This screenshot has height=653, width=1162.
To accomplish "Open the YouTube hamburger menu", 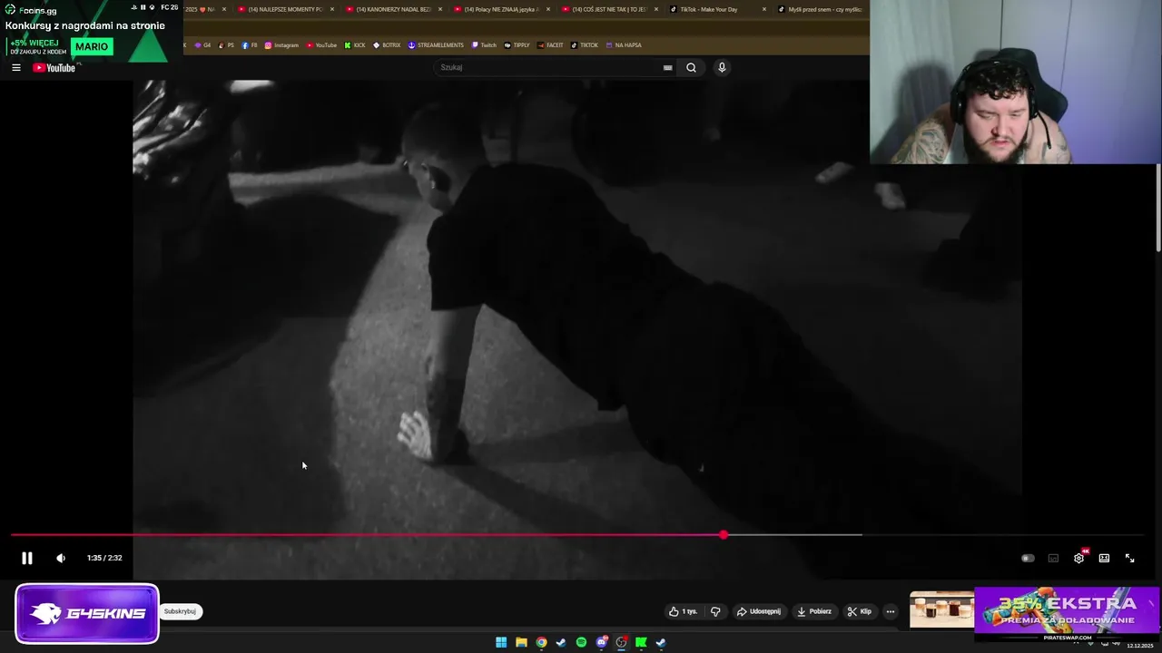I will click(16, 68).
